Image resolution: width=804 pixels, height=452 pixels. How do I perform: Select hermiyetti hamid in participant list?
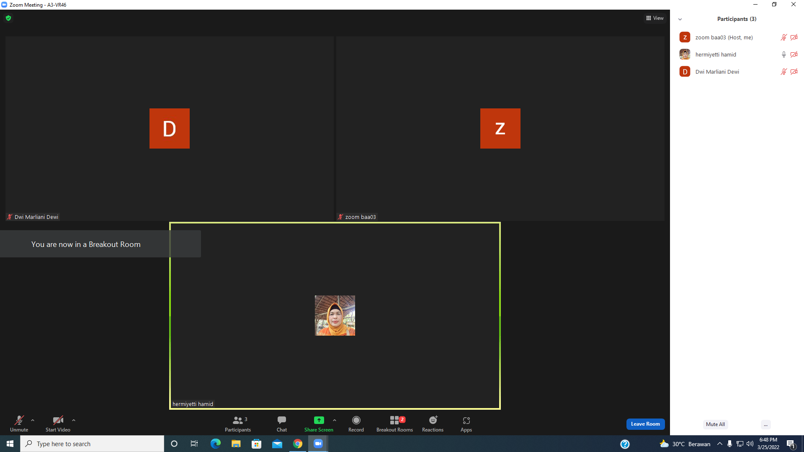tap(737, 54)
